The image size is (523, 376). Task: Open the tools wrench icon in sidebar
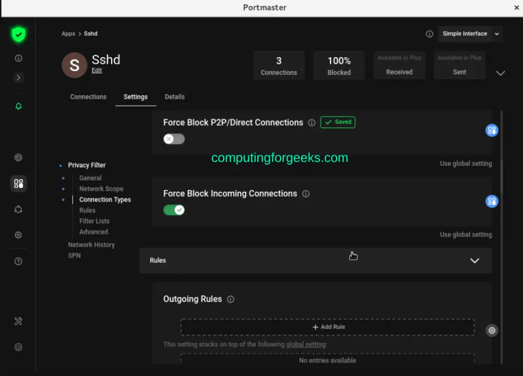(18, 321)
